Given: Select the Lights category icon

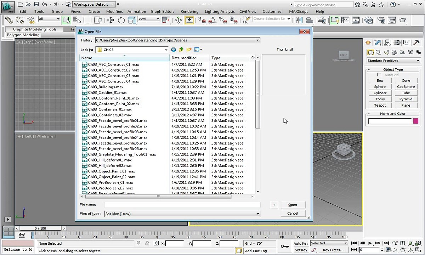Looking at the screenshot, I should (386, 52).
